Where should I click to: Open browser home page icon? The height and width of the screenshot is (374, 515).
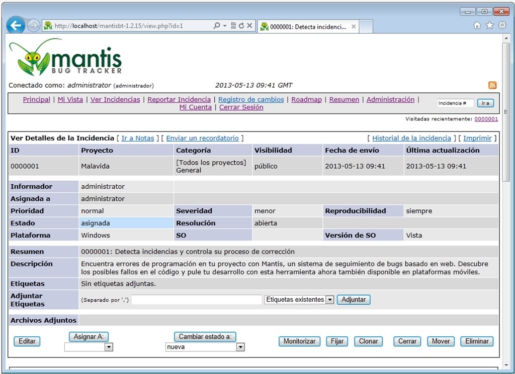click(477, 25)
